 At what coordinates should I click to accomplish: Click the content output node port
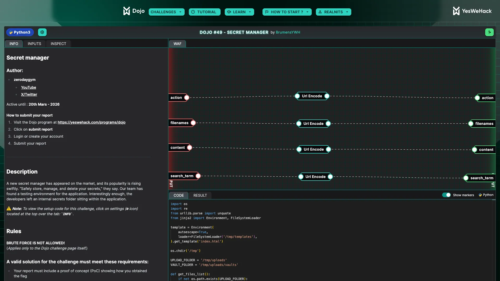tap(474, 150)
